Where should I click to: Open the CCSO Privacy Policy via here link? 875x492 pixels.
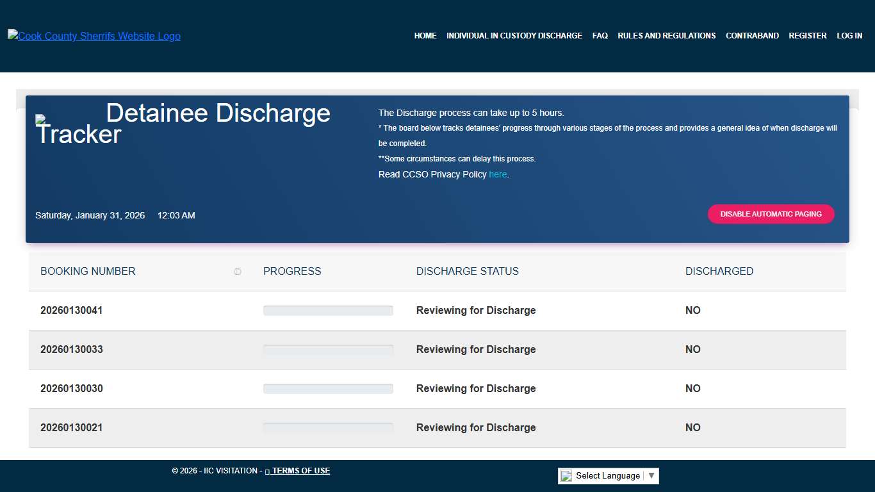tap(498, 174)
